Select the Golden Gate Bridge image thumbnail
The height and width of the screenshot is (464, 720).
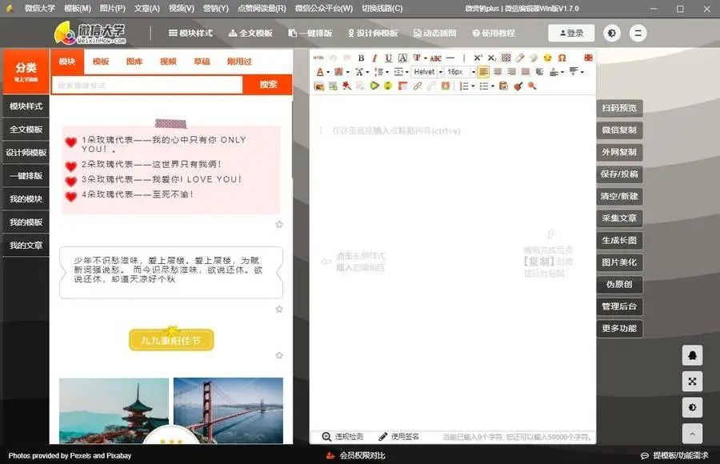pos(228,410)
